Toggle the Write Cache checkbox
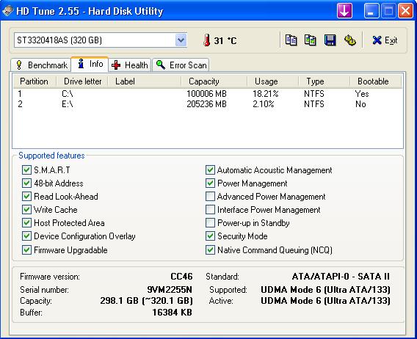This screenshot has width=417, height=339. 26,210
